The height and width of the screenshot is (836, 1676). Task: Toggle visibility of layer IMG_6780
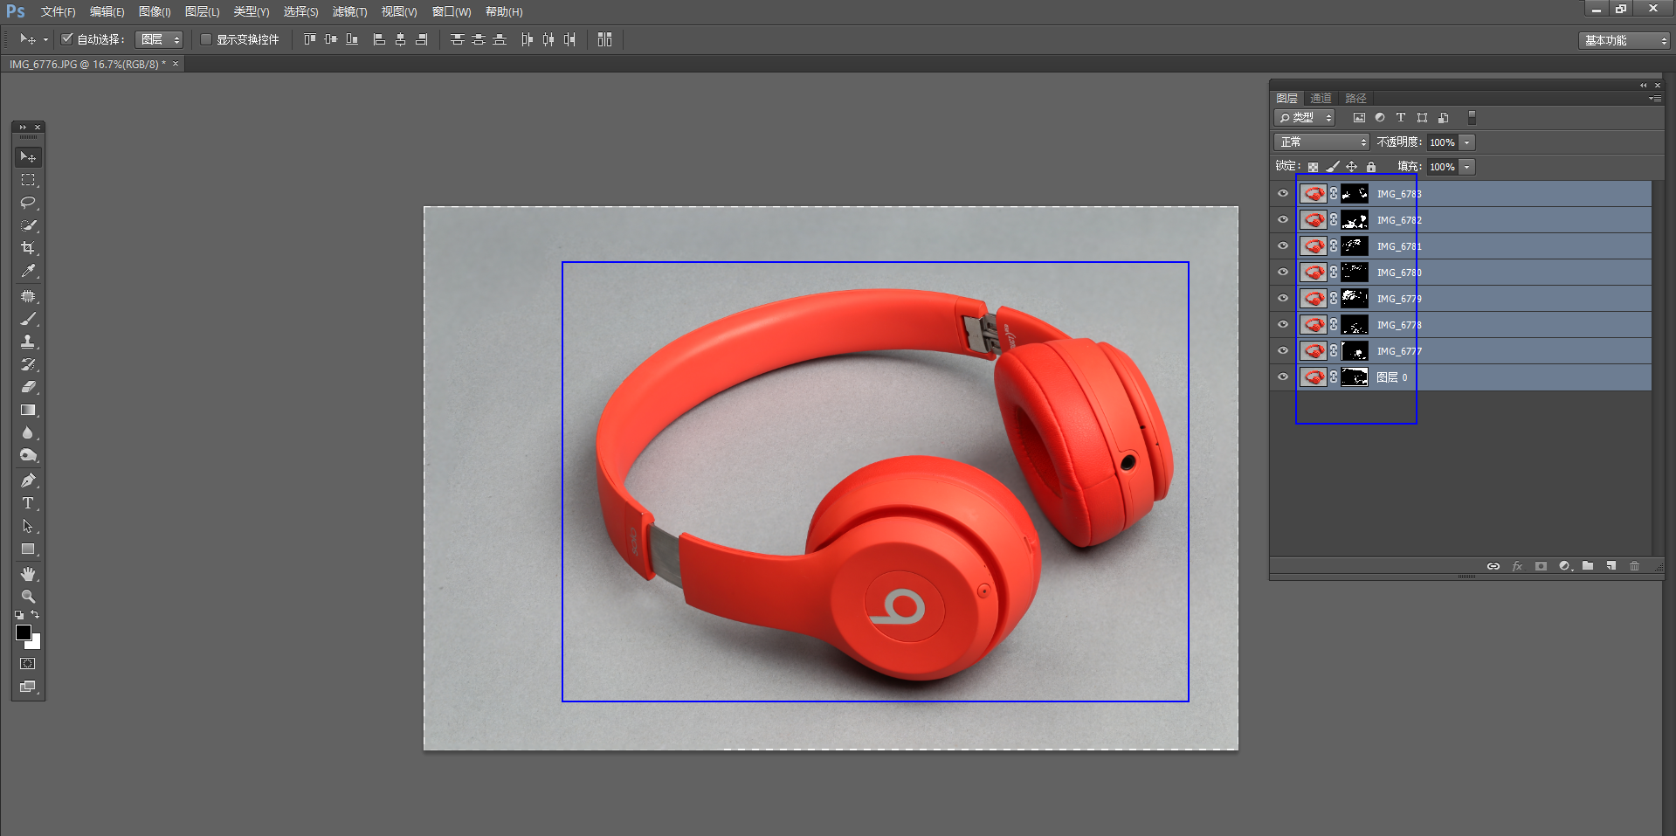tap(1283, 273)
